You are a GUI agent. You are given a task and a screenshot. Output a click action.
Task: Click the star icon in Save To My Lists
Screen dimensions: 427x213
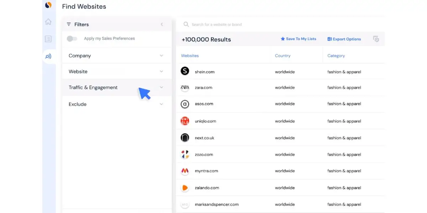click(x=283, y=39)
